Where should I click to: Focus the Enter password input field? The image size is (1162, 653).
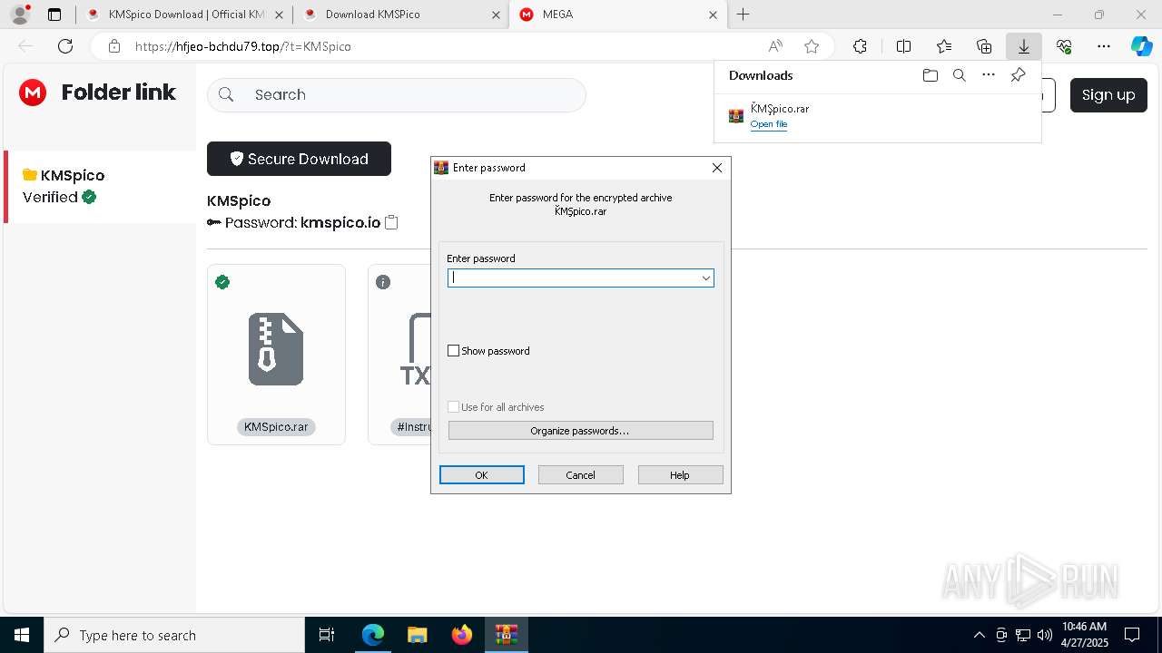(580, 278)
